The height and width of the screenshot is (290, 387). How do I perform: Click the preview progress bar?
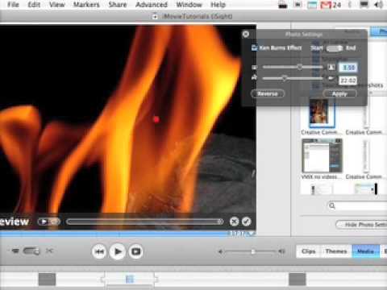click(145, 222)
